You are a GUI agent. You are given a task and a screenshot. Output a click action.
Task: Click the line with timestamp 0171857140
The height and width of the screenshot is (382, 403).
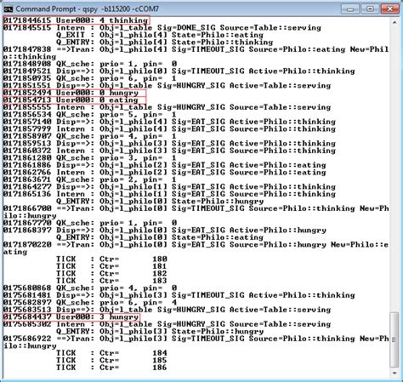169,122
